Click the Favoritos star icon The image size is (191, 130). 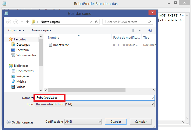tap(11, 39)
